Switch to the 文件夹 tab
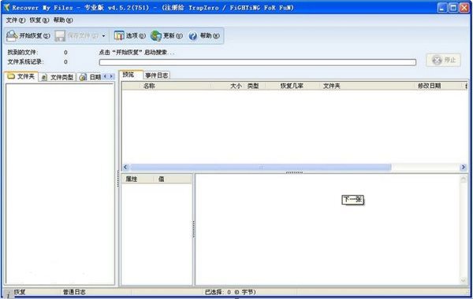 click(21, 76)
